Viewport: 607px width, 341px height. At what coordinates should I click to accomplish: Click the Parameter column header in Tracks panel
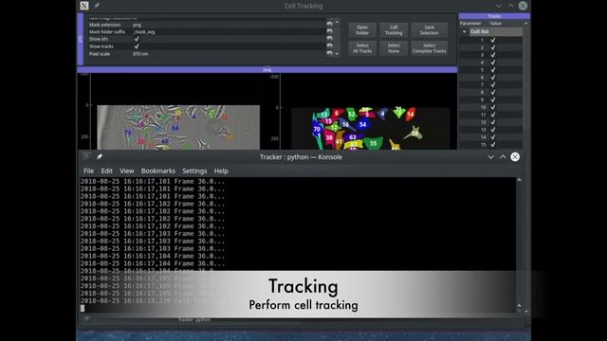coord(470,23)
